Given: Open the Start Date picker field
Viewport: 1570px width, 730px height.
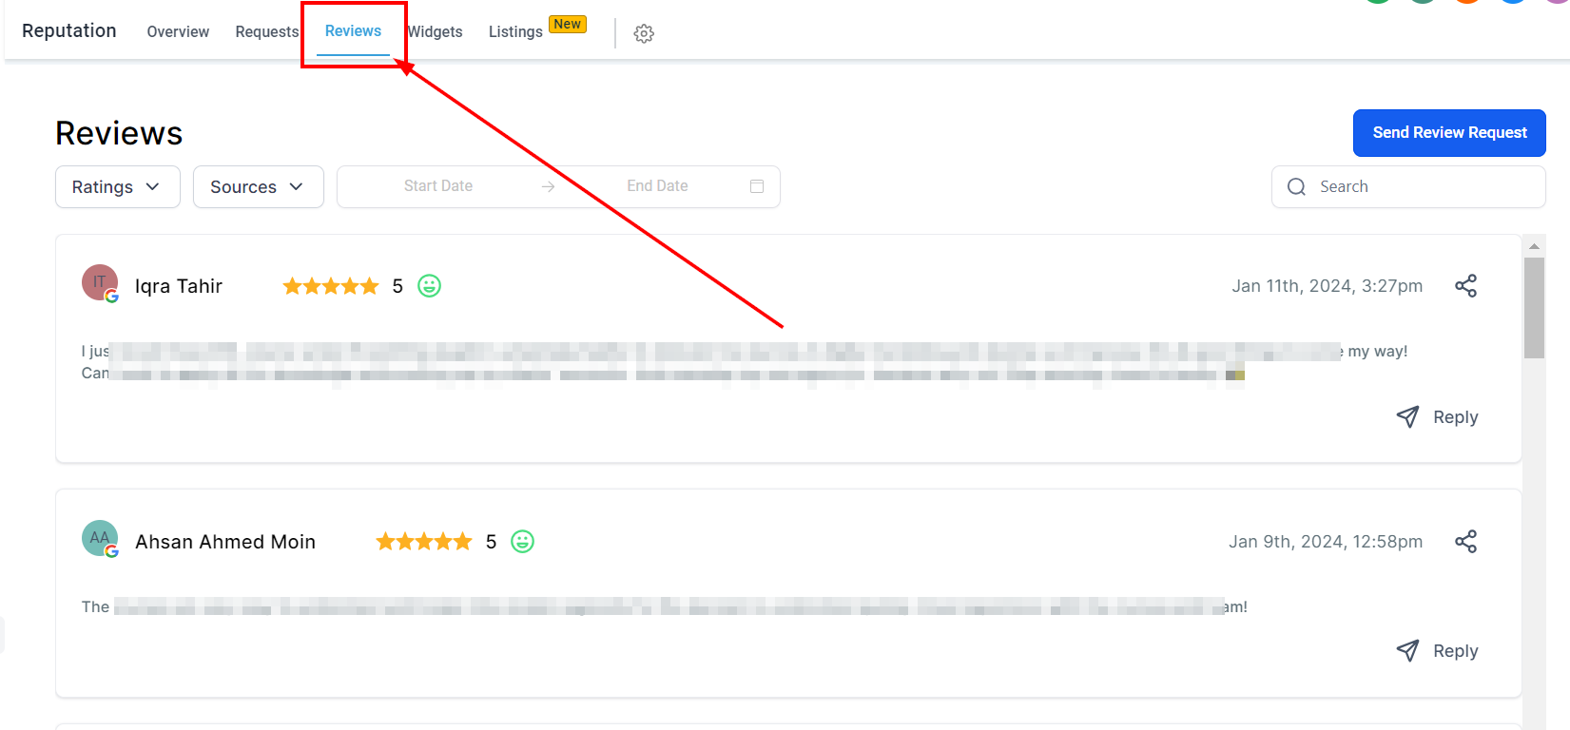Looking at the screenshot, I should pyautogui.click(x=438, y=186).
